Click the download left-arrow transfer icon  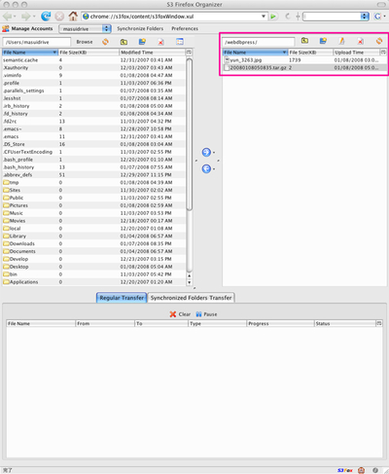click(206, 168)
